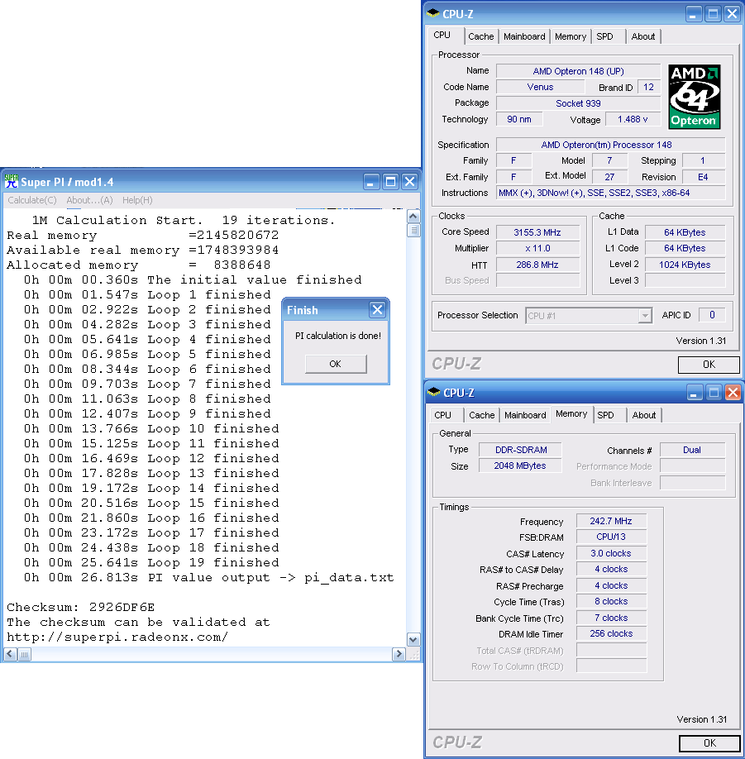Maximize the Super PI window
This screenshot has width=745, height=759.
(390, 182)
